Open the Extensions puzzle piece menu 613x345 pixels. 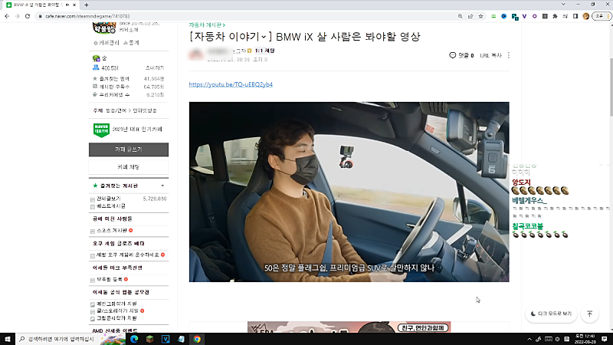[x=555, y=16]
